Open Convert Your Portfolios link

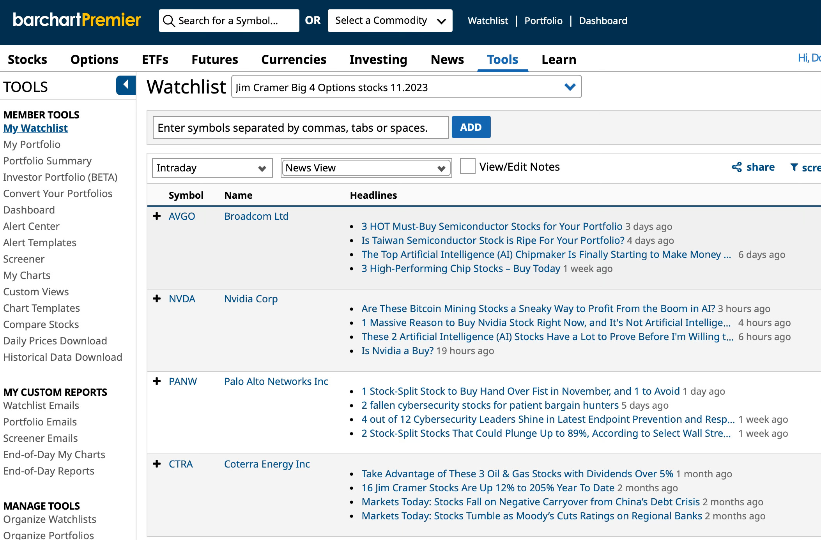[58, 194]
